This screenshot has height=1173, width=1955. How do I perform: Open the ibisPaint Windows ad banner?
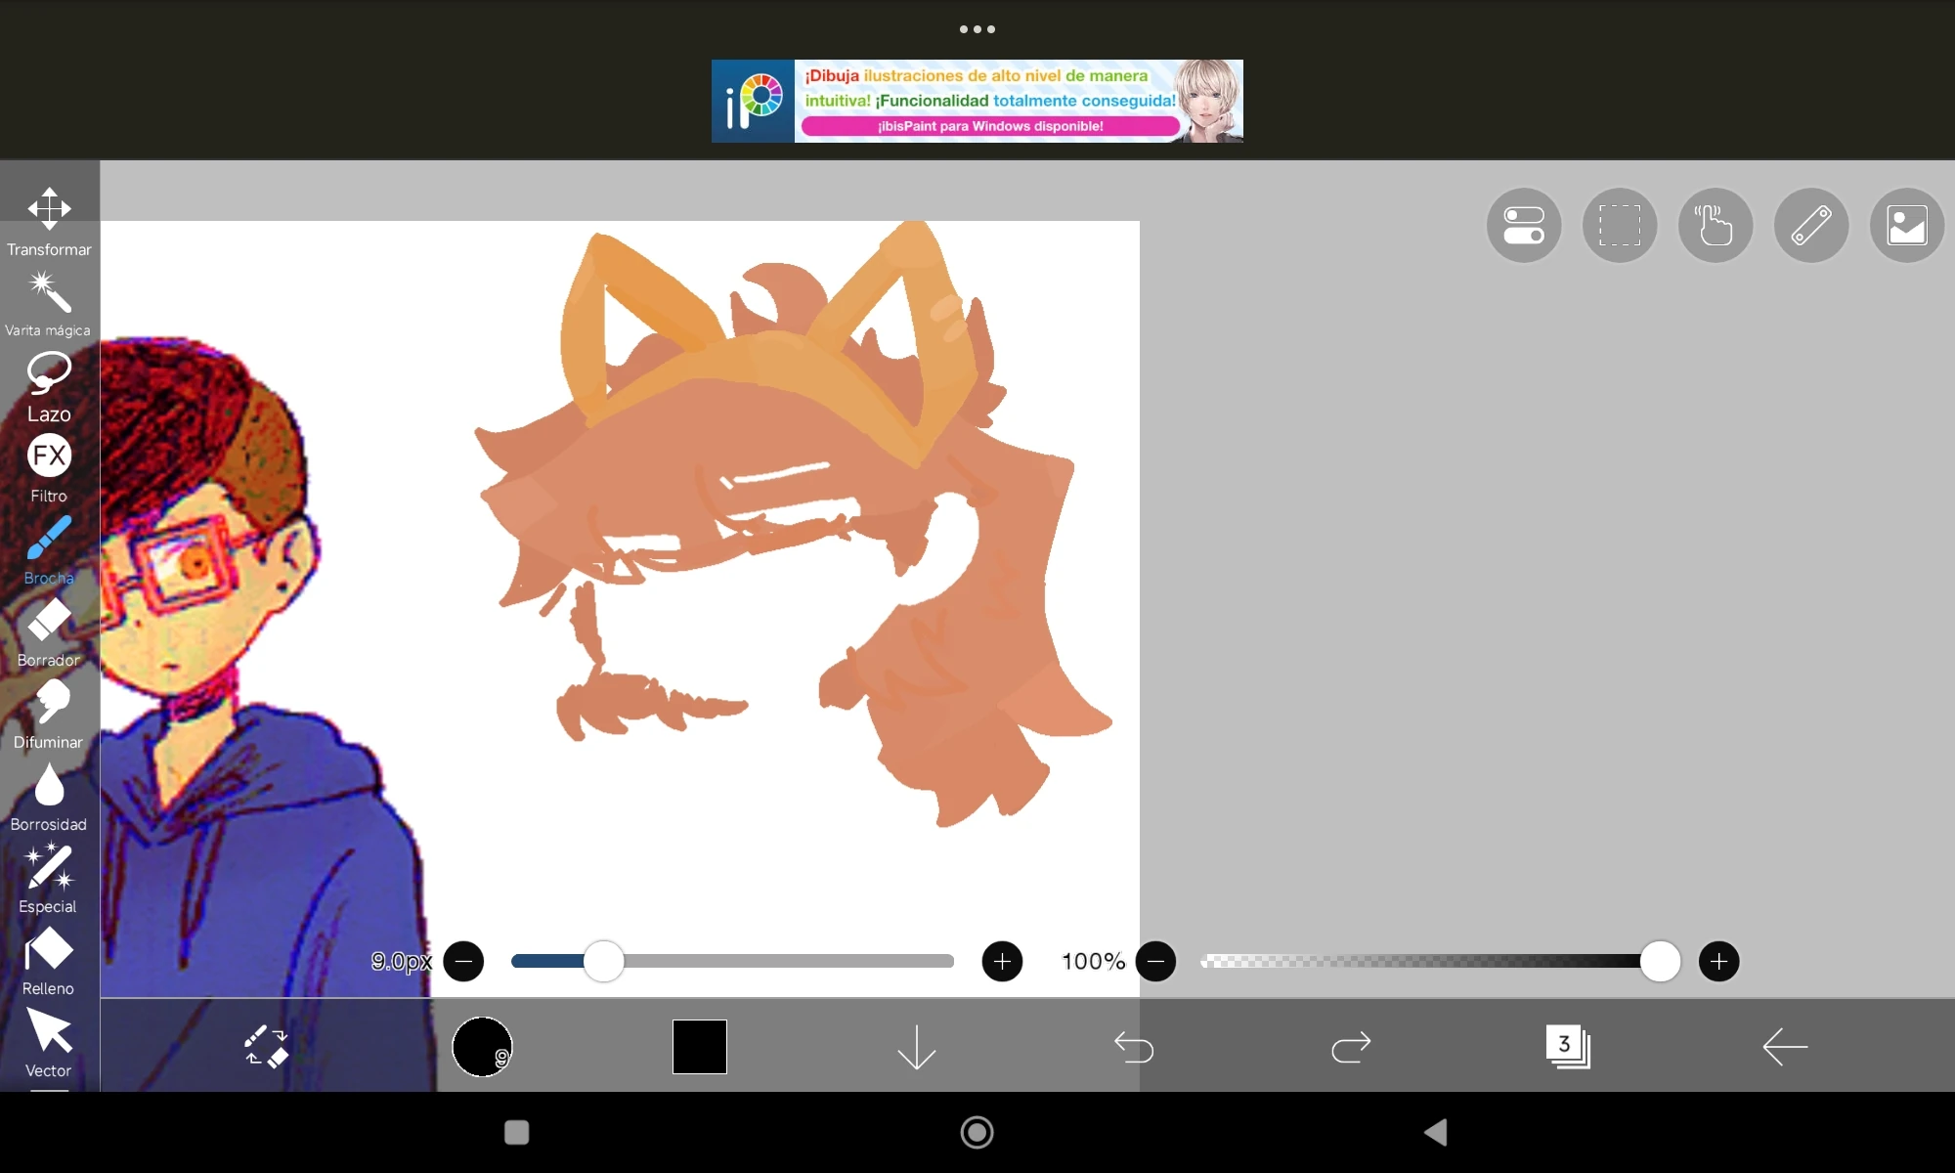click(x=977, y=102)
